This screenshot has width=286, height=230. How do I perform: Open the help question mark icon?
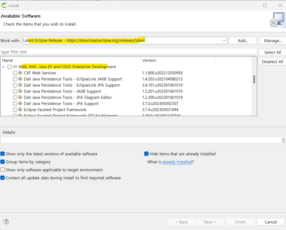click(6, 222)
